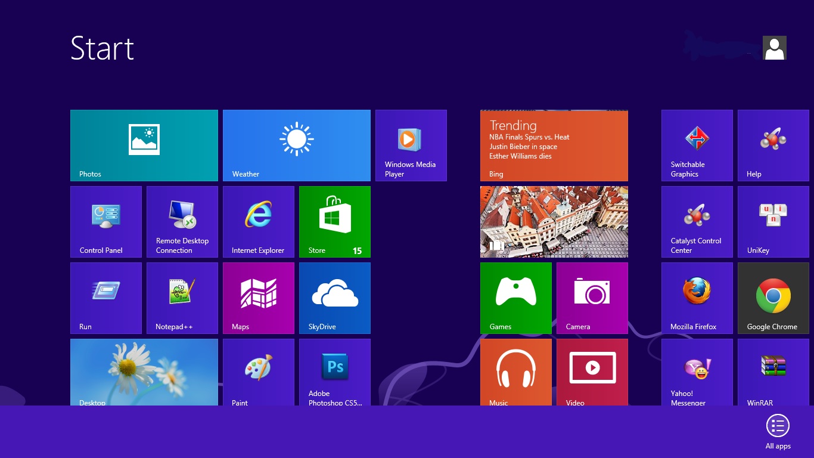Viewport: 814px width, 458px height.
Task: Launch UniKey input tool
Action: [773, 221]
